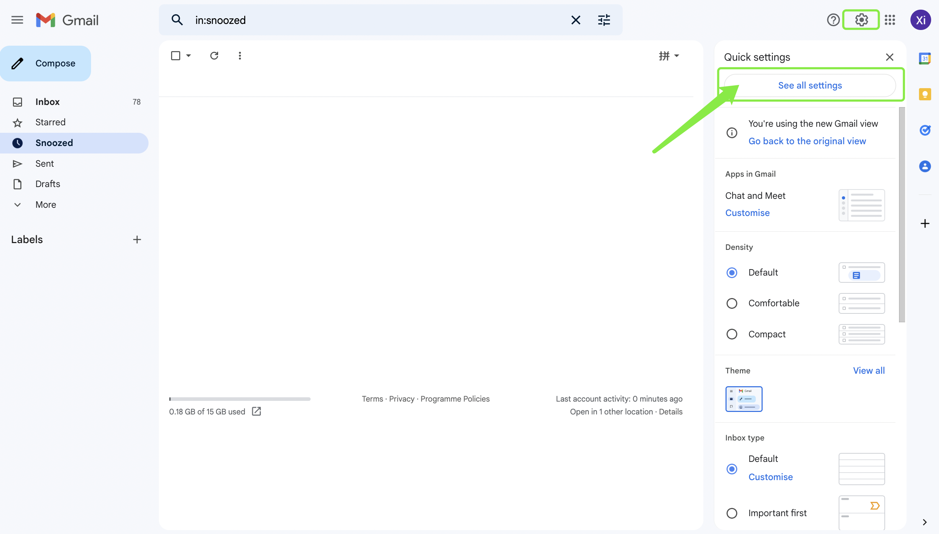The height and width of the screenshot is (534, 939).
Task: Open the Drafts folder
Action: click(x=48, y=184)
